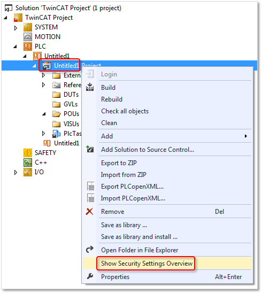
Task: Click the greyed-out Login entry
Action: 167,74
